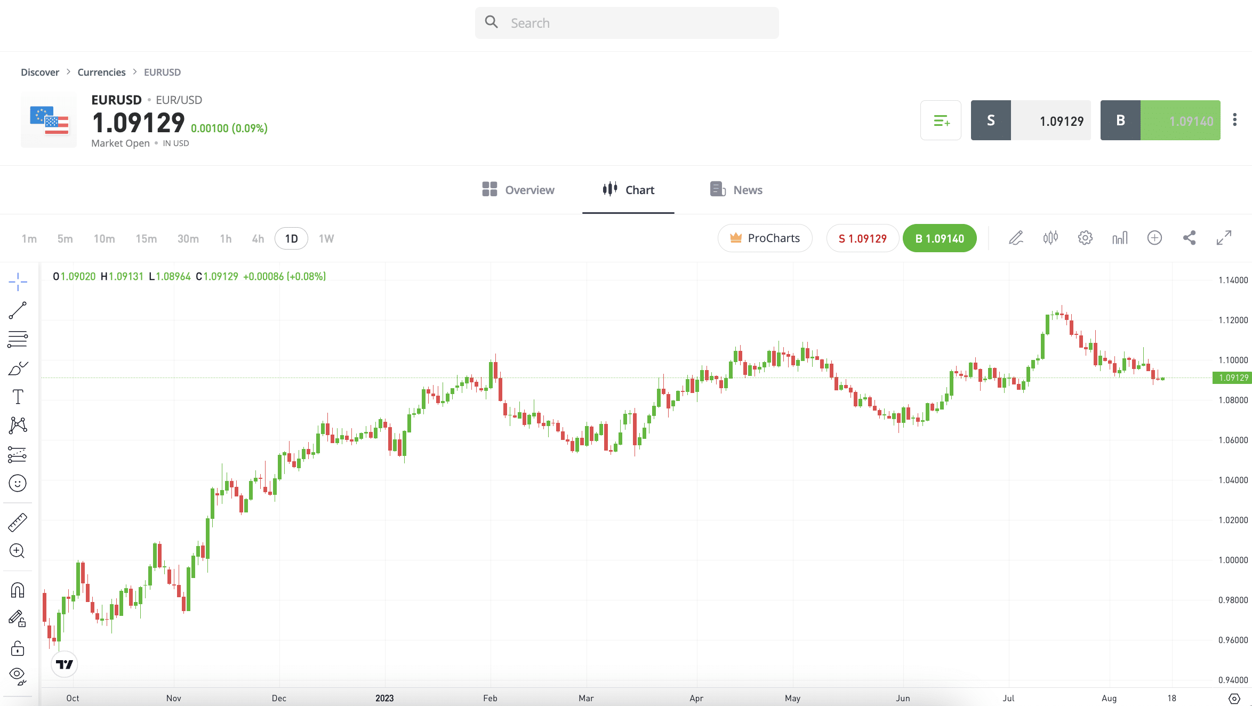Screen dimensions: 1252x706
Task: Open price axis settings icon
Action: click(1234, 698)
